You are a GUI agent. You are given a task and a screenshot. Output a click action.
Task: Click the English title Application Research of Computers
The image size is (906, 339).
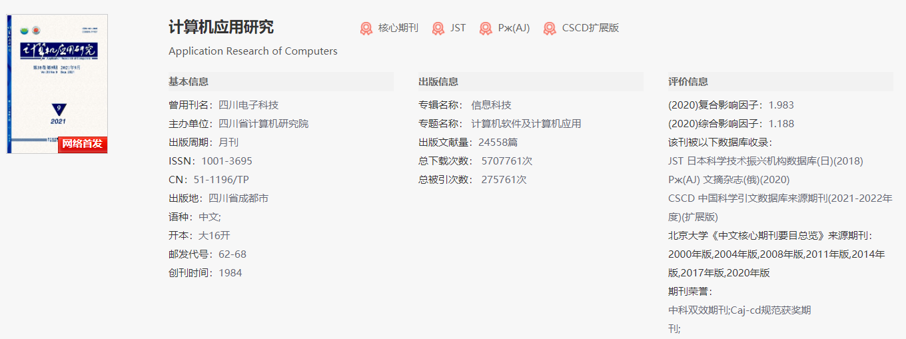(x=253, y=51)
